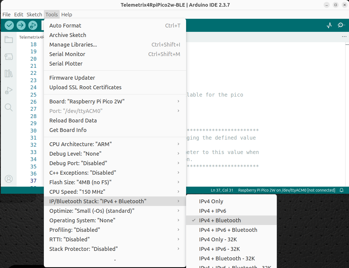
Task: Open the Boards Manager sidebar icon
Action: coord(9,57)
